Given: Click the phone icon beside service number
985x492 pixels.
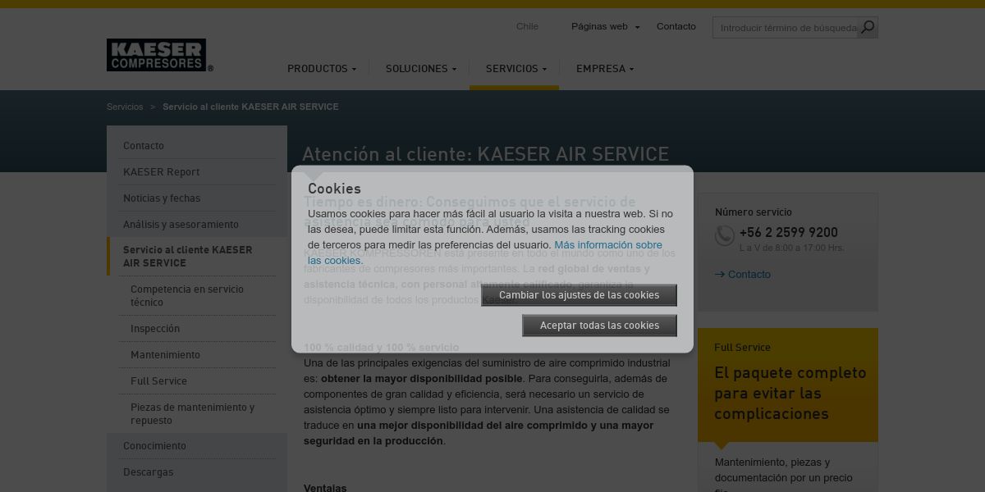Looking at the screenshot, I should click(x=724, y=236).
